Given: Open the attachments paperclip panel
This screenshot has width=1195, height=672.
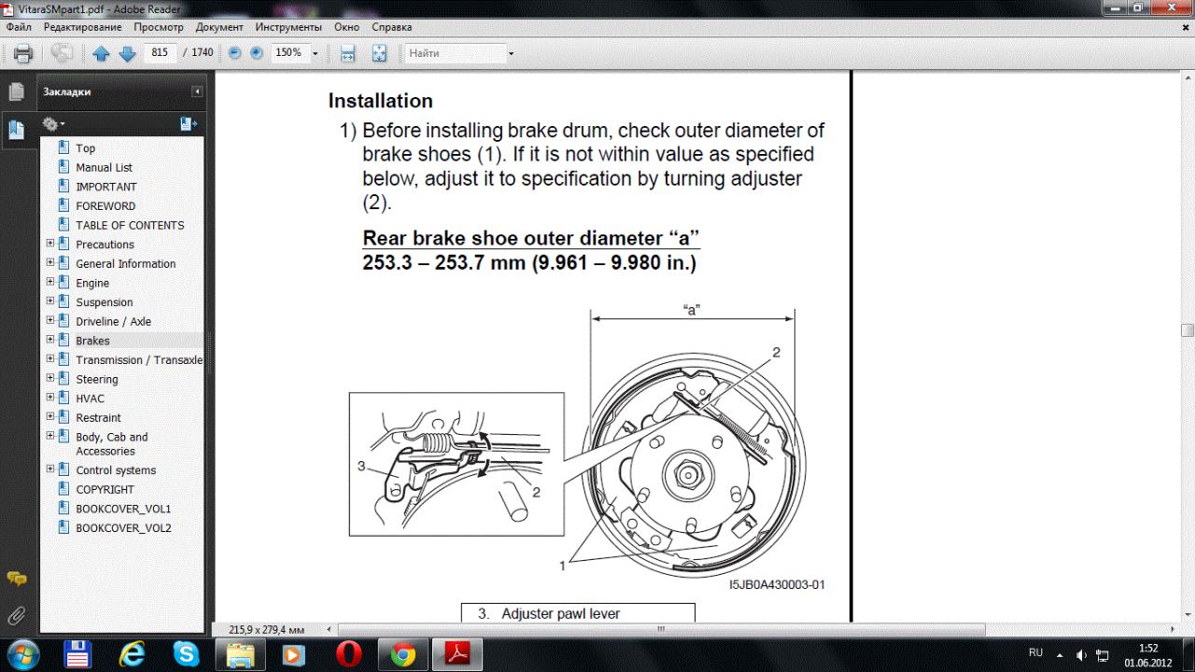Looking at the screenshot, I should (16, 615).
